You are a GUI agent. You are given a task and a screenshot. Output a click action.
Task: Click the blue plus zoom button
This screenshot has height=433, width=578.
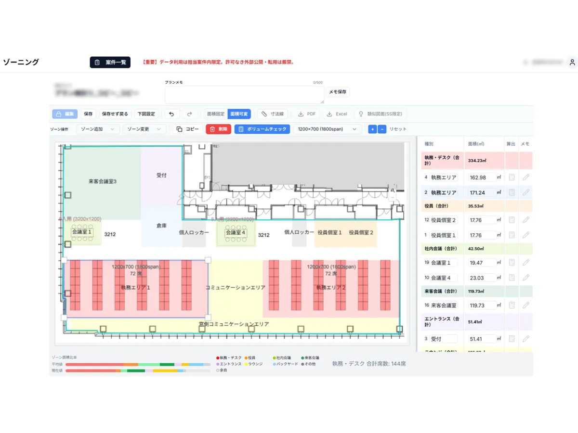pos(372,129)
